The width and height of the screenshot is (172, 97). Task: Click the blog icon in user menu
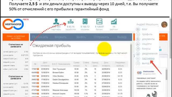tap(138, 29)
